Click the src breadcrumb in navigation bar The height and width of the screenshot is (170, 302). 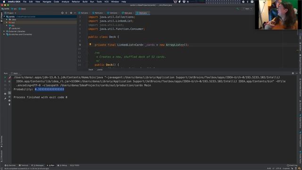click(x=14, y=8)
